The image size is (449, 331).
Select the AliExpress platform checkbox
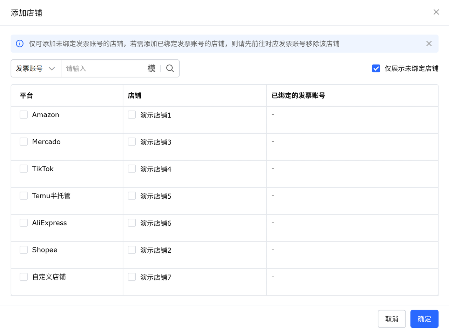pos(24,223)
